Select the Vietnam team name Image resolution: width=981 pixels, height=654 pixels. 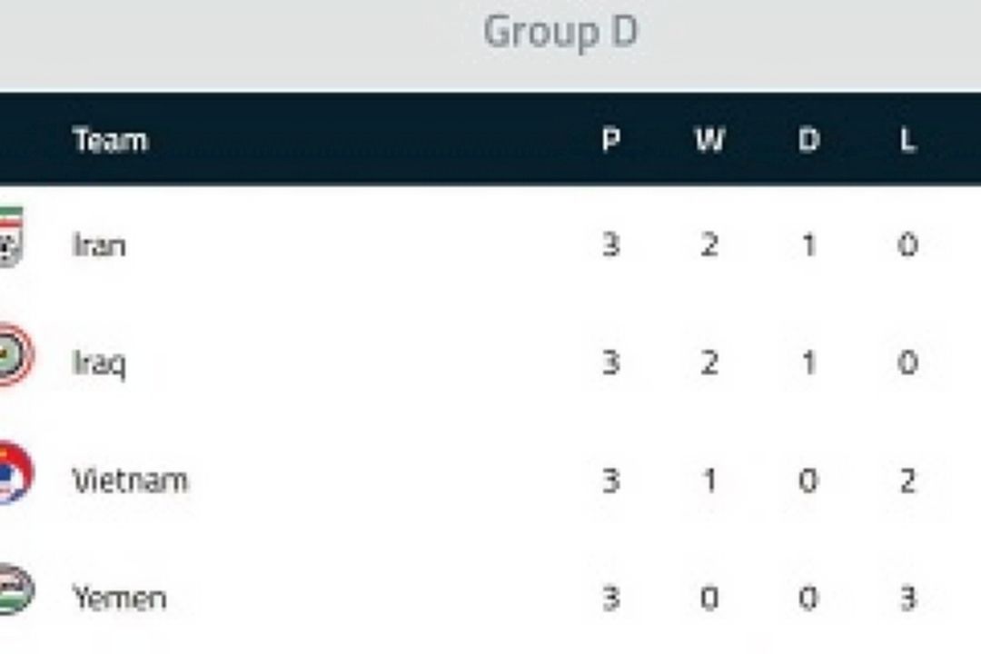(x=130, y=481)
